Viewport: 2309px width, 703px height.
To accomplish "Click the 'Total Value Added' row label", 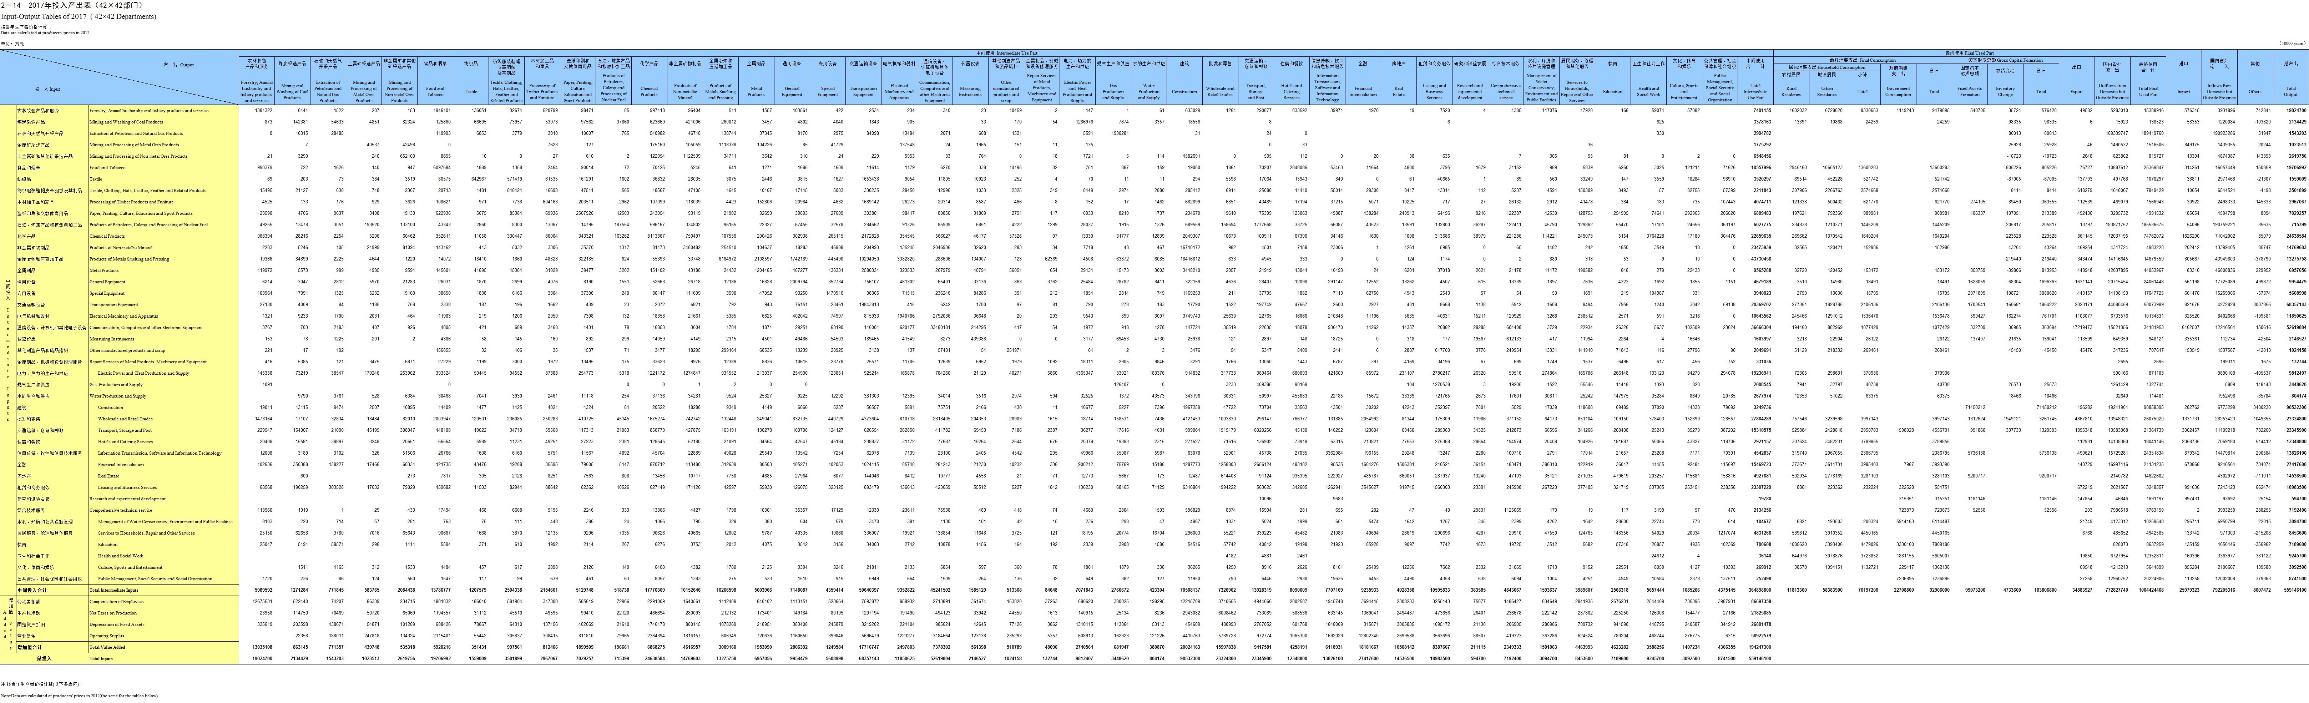I will coord(107,647).
